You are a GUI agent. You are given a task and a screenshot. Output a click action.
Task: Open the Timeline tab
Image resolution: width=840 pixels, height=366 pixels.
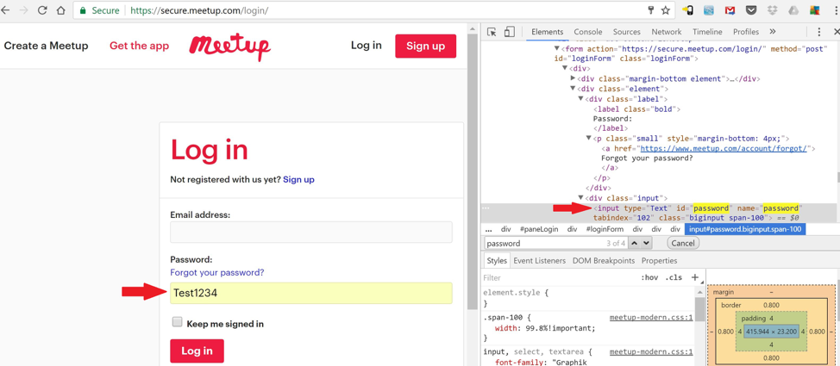click(x=707, y=32)
